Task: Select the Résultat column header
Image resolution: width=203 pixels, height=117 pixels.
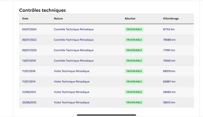Action: [130, 19]
